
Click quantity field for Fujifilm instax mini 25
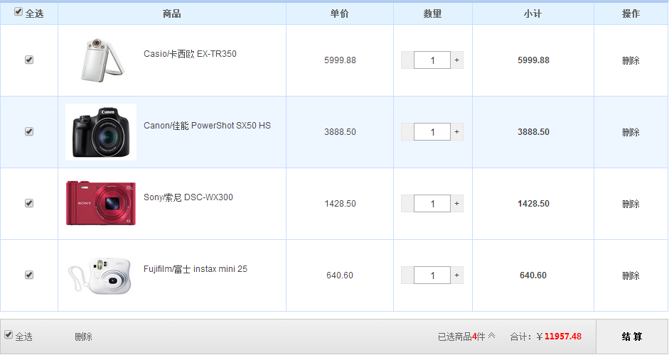click(432, 275)
